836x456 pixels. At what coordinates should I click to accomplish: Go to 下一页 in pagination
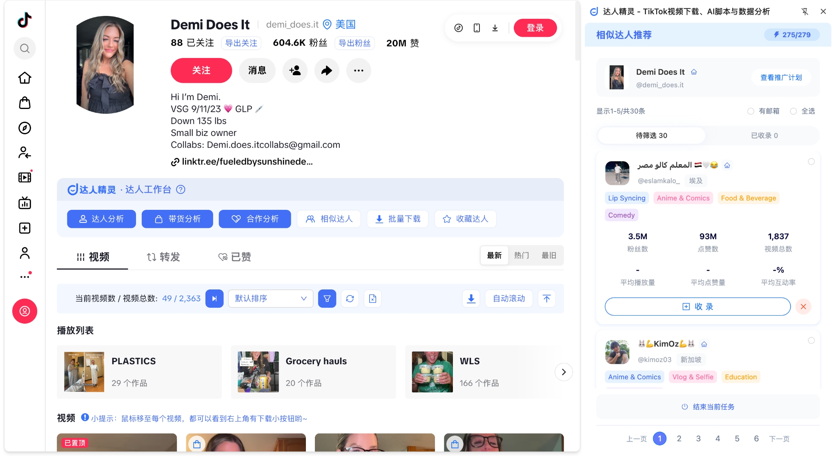tap(779, 439)
